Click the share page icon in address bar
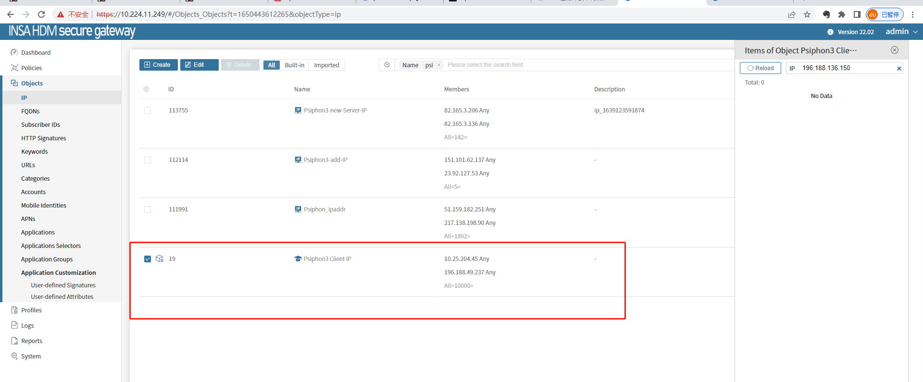 click(x=791, y=14)
